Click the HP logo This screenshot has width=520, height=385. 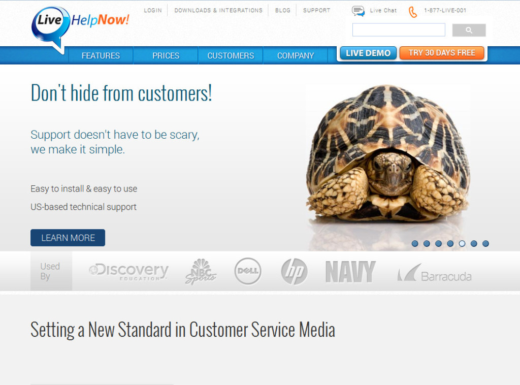[294, 271]
